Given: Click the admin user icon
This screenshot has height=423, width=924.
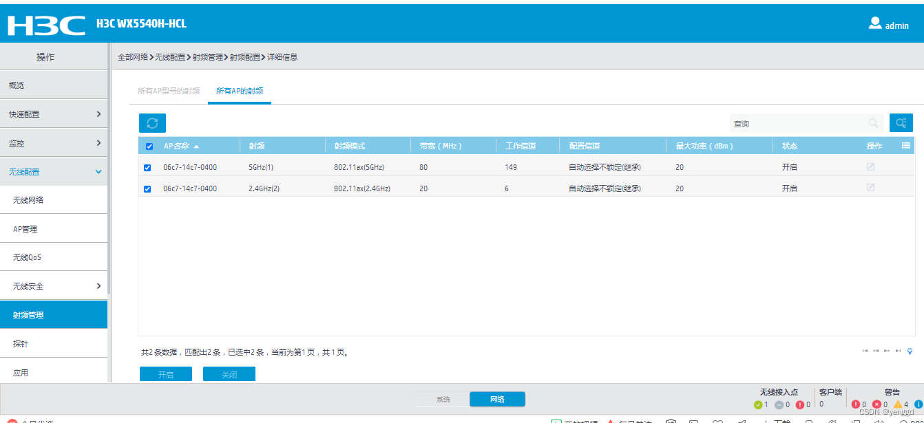Looking at the screenshot, I should tap(874, 23).
